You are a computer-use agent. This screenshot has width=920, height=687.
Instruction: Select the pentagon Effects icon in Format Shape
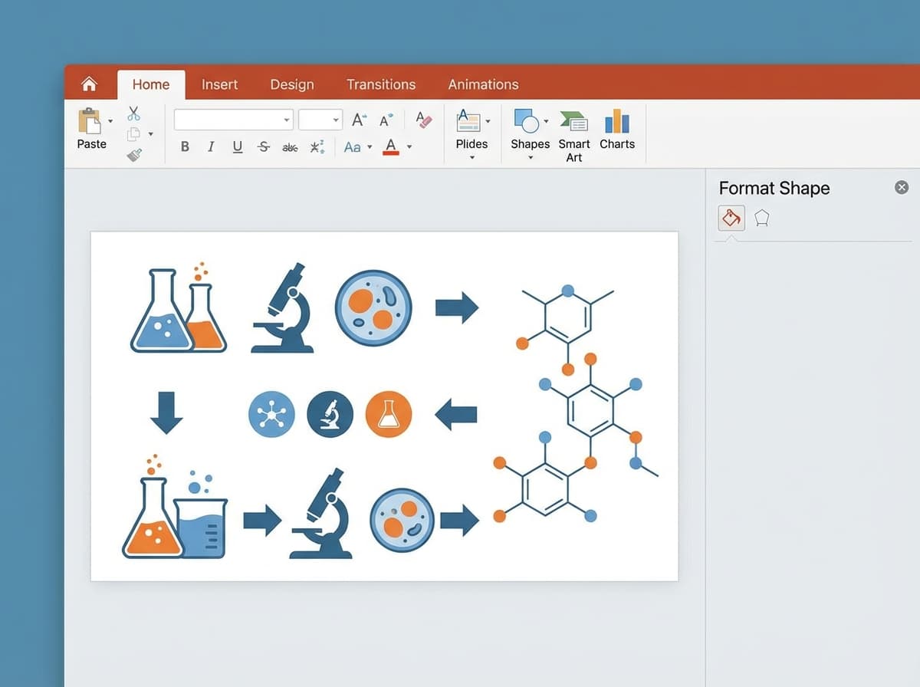(x=761, y=218)
